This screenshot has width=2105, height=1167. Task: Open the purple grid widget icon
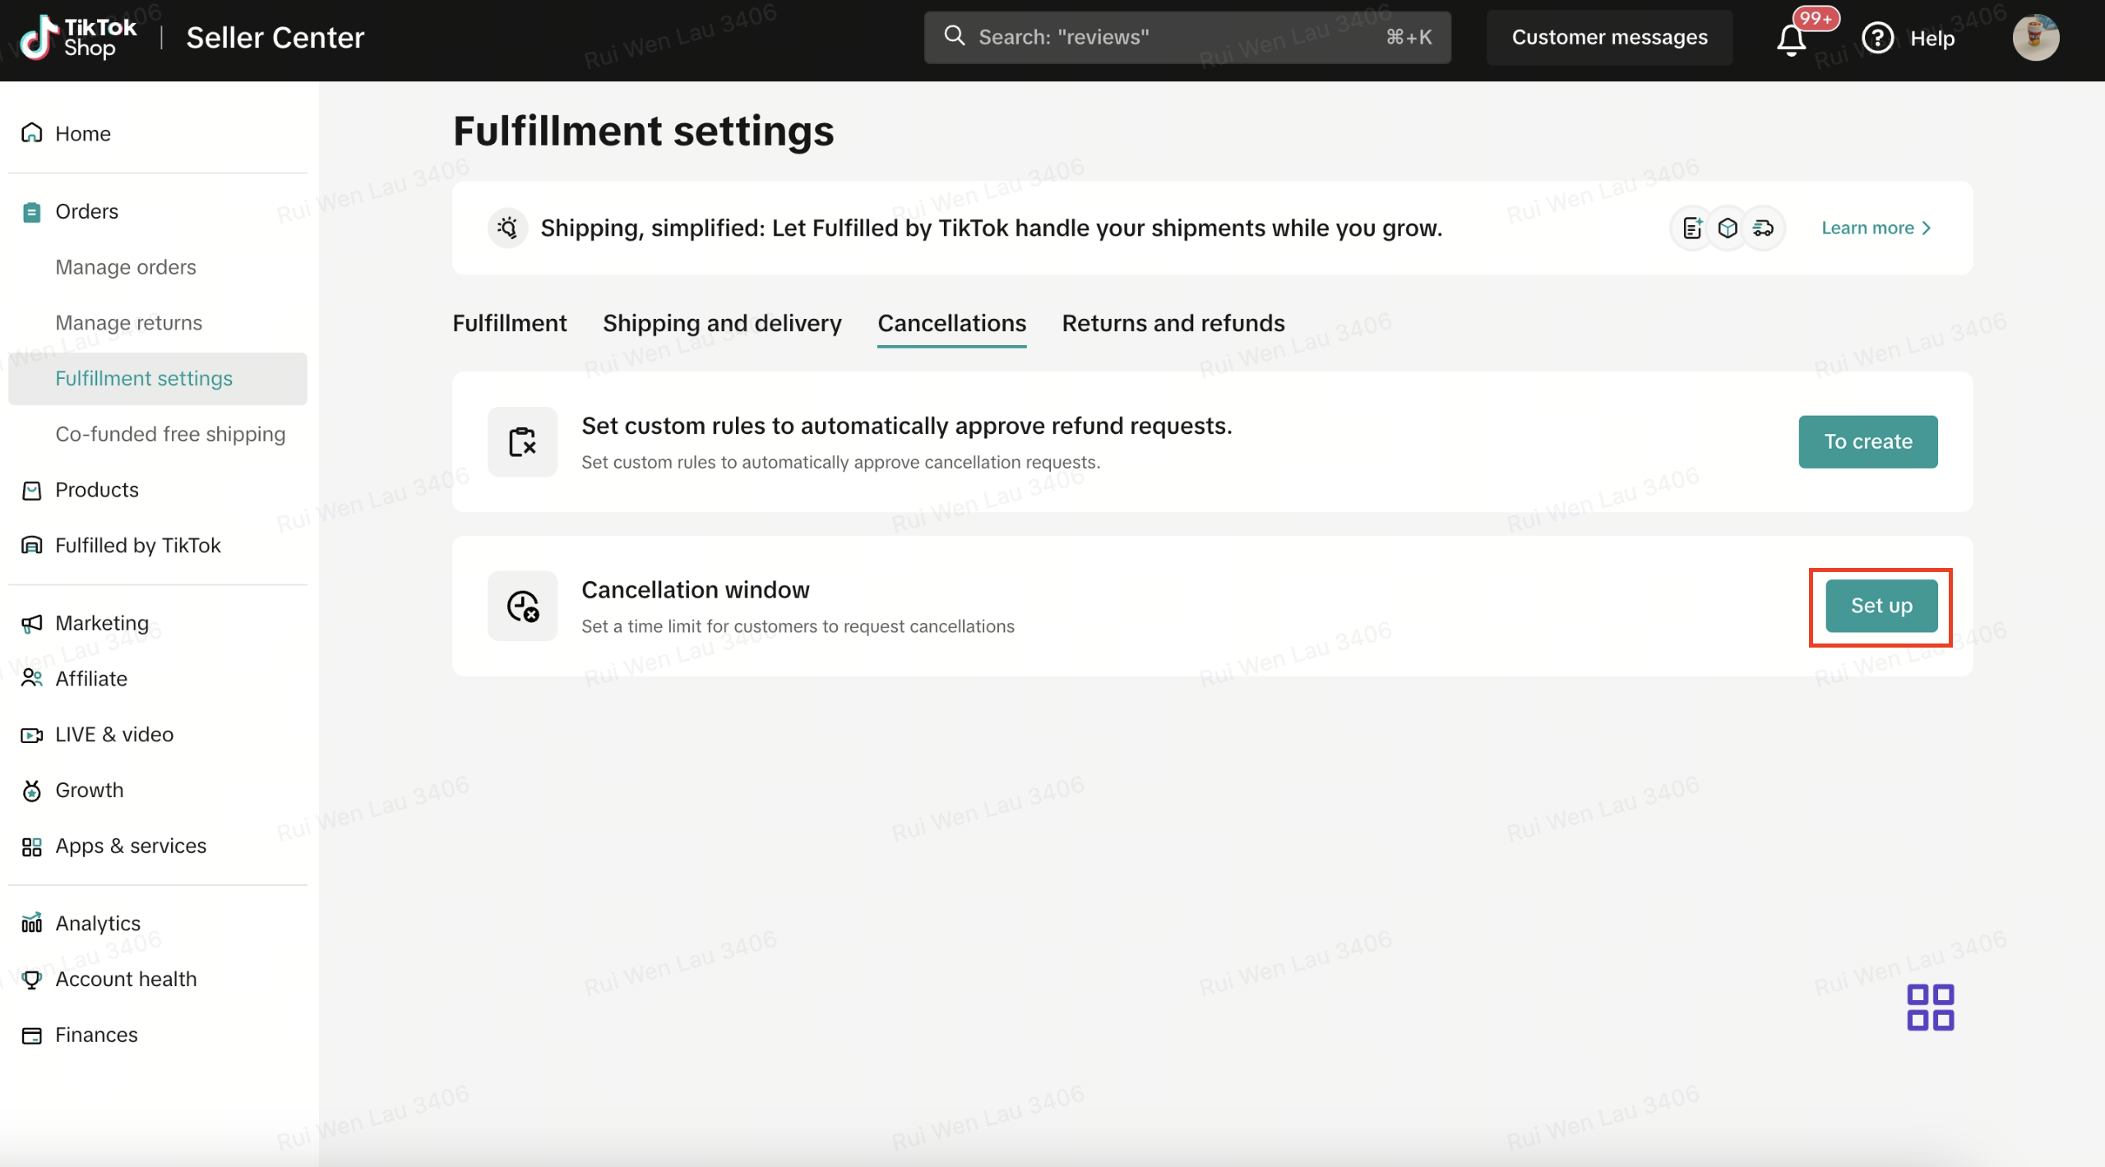point(1930,1007)
